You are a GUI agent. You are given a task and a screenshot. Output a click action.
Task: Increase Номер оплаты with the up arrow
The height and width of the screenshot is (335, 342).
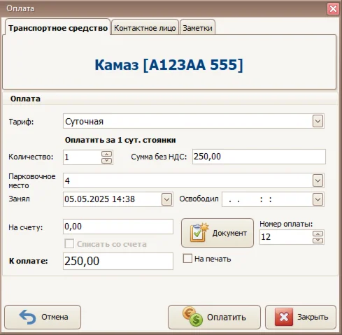(x=318, y=234)
